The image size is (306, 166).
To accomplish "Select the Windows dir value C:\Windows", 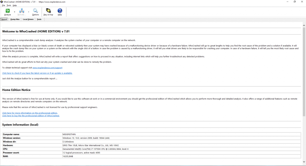I will [68, 142].
